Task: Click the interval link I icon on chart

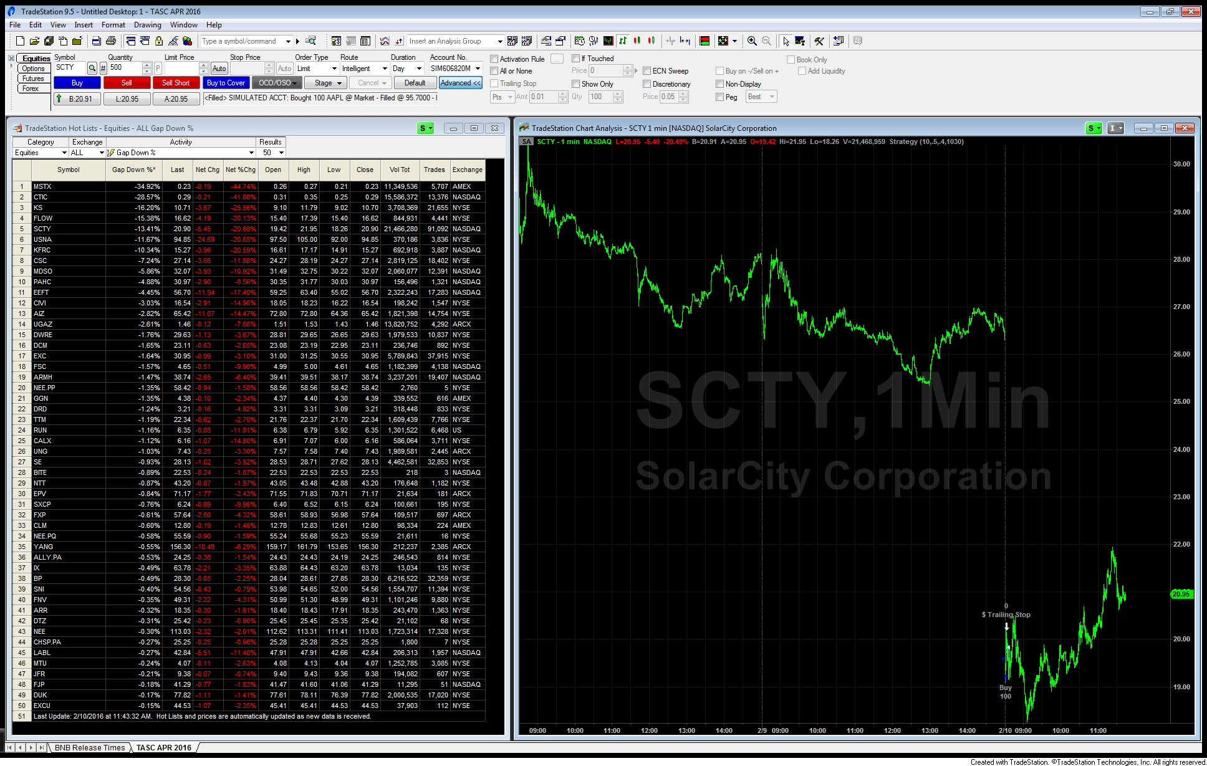Action: point(1115,128)
